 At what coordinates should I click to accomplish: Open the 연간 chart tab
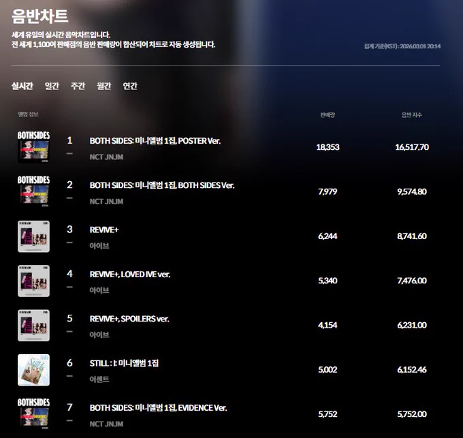(x=130, y=86)
